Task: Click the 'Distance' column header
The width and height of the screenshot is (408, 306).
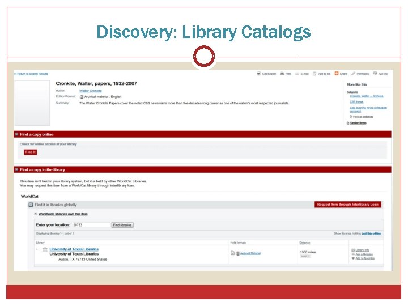Action: [305, 243]
